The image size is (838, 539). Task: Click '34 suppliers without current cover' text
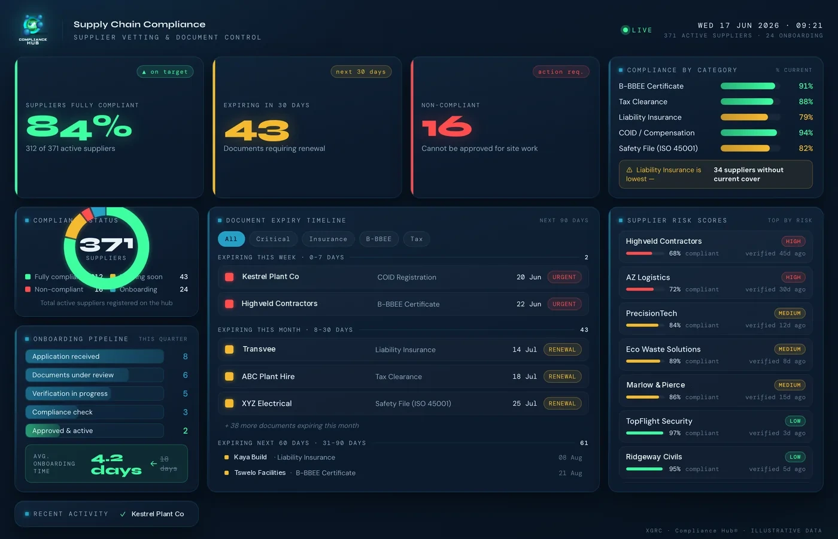coord(749,174)
